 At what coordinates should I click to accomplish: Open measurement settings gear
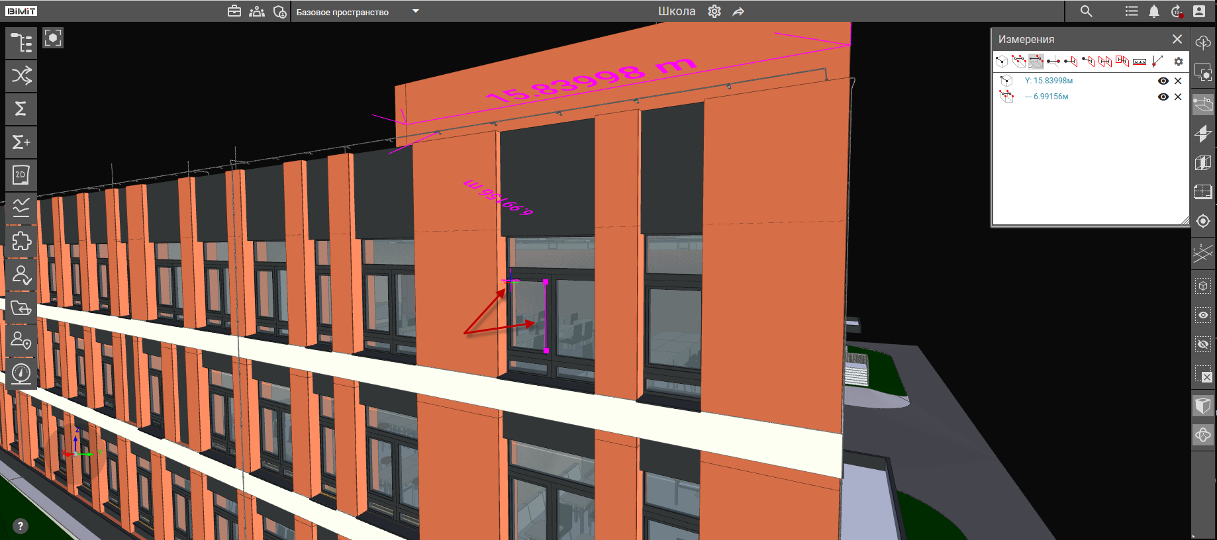coord(1178,62)
